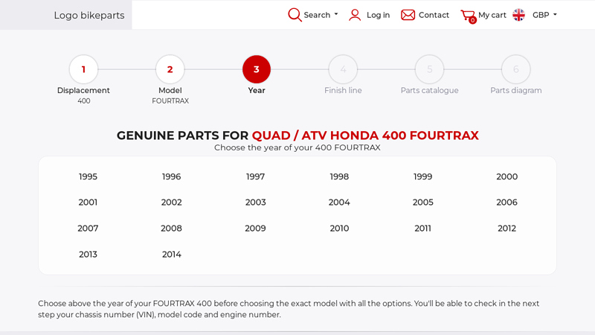
Task: Select the 2010 model year
Action: coord(339,229)
